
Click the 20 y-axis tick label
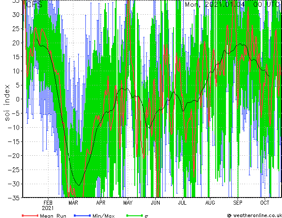[16, 43]
